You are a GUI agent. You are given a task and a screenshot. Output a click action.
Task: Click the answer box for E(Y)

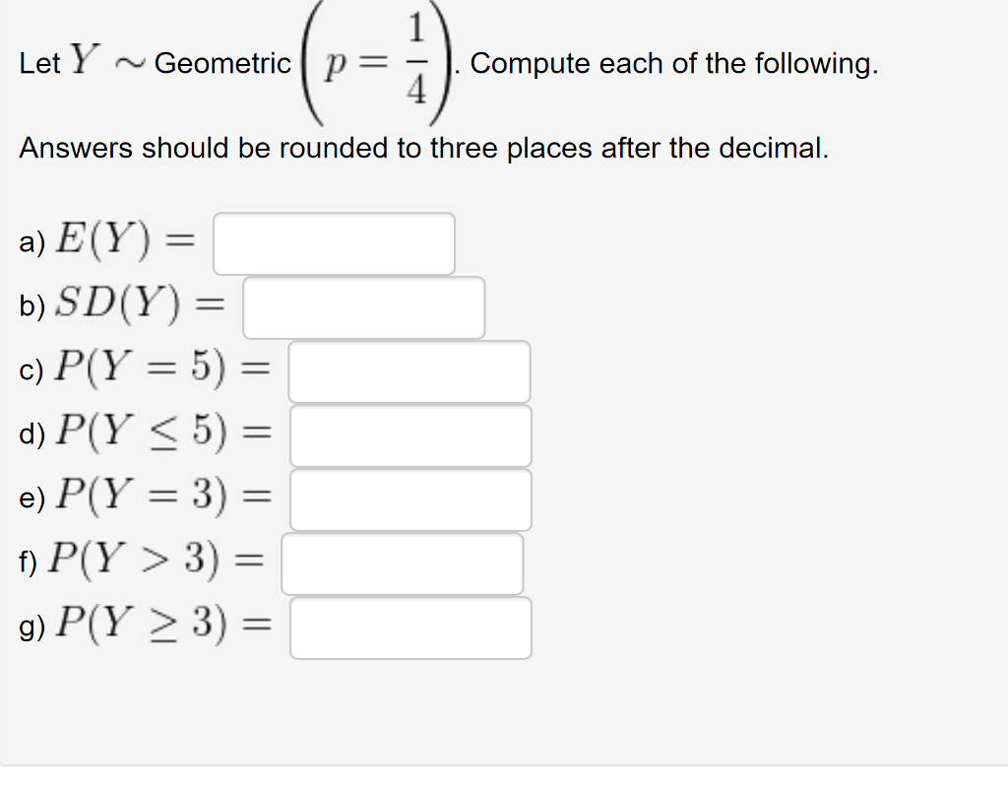pyautogui.click(x=333, y=242)
